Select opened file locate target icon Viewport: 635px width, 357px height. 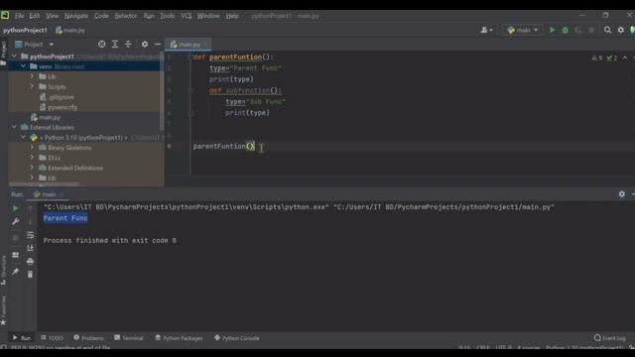coord(102,44)
